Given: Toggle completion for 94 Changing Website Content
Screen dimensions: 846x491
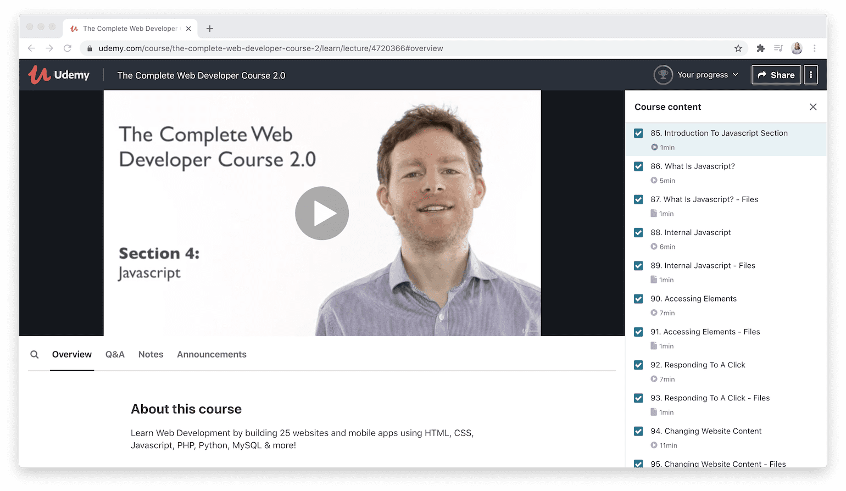Looking at the screenshot, I should [638, 431].
